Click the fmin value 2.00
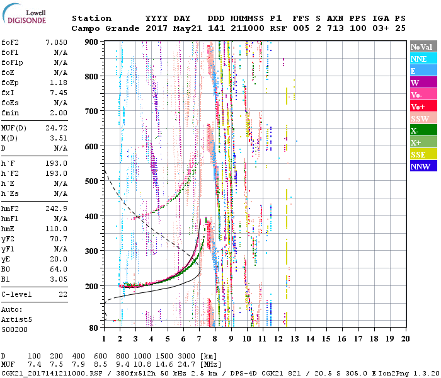Screen dimensions: 441x378 point(59,113)
